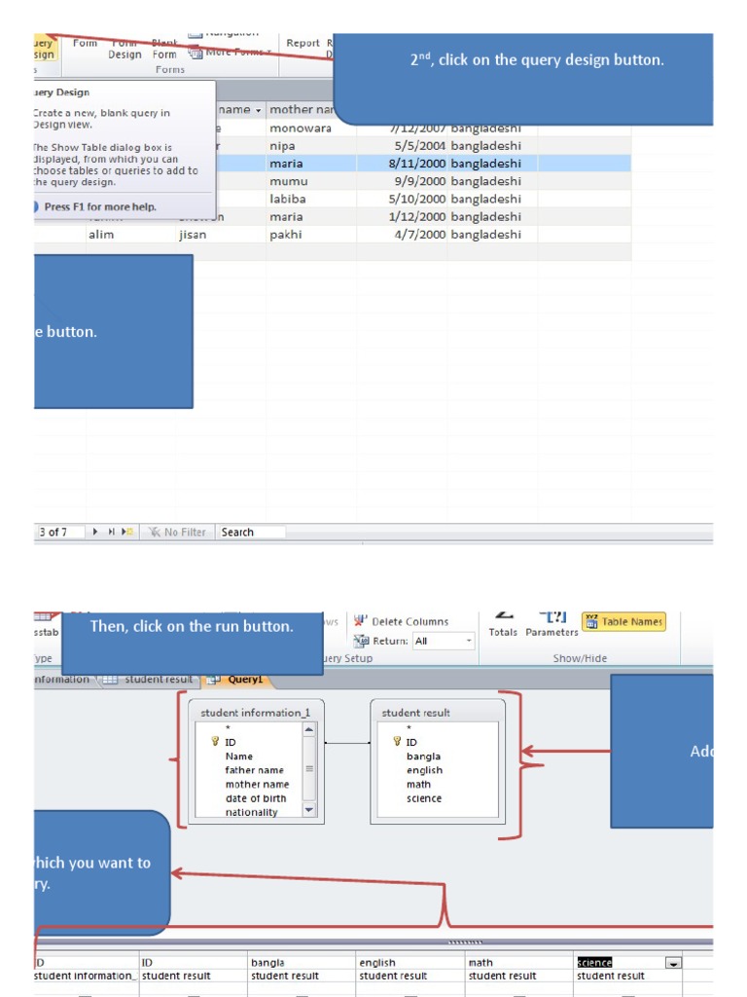Select the science field in the student result list
This screenshot has width=747, height=997.
[x=424, y=798]
